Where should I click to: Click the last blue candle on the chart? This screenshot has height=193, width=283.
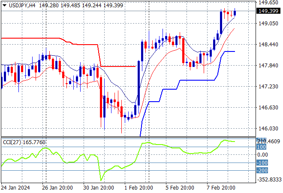tap(235, 12)
